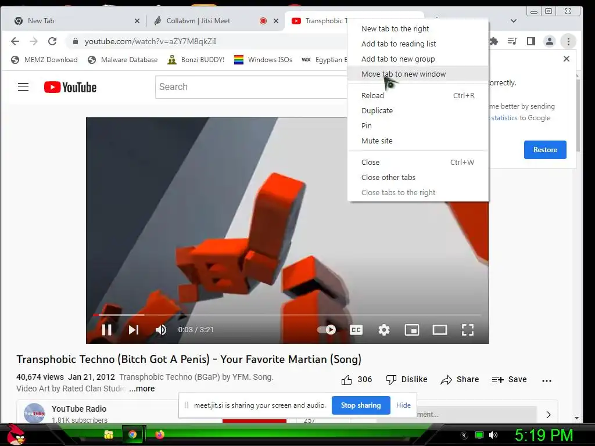Click the padlock site info icon
This screenshot has height=446, width=595.
point(75,41)
